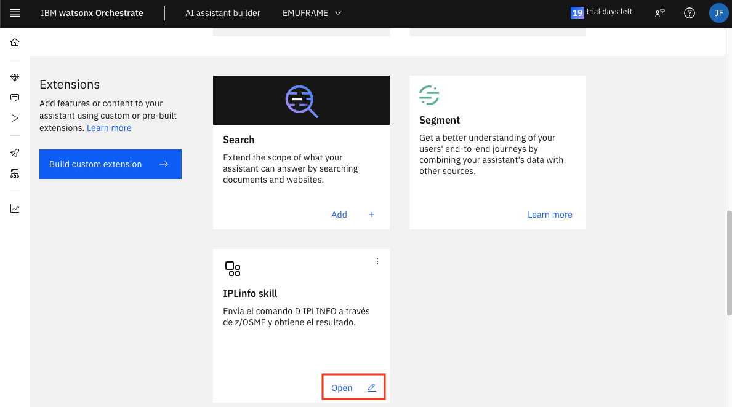Expand the EMUFRAME assistant dropdown

pos(312,13)
